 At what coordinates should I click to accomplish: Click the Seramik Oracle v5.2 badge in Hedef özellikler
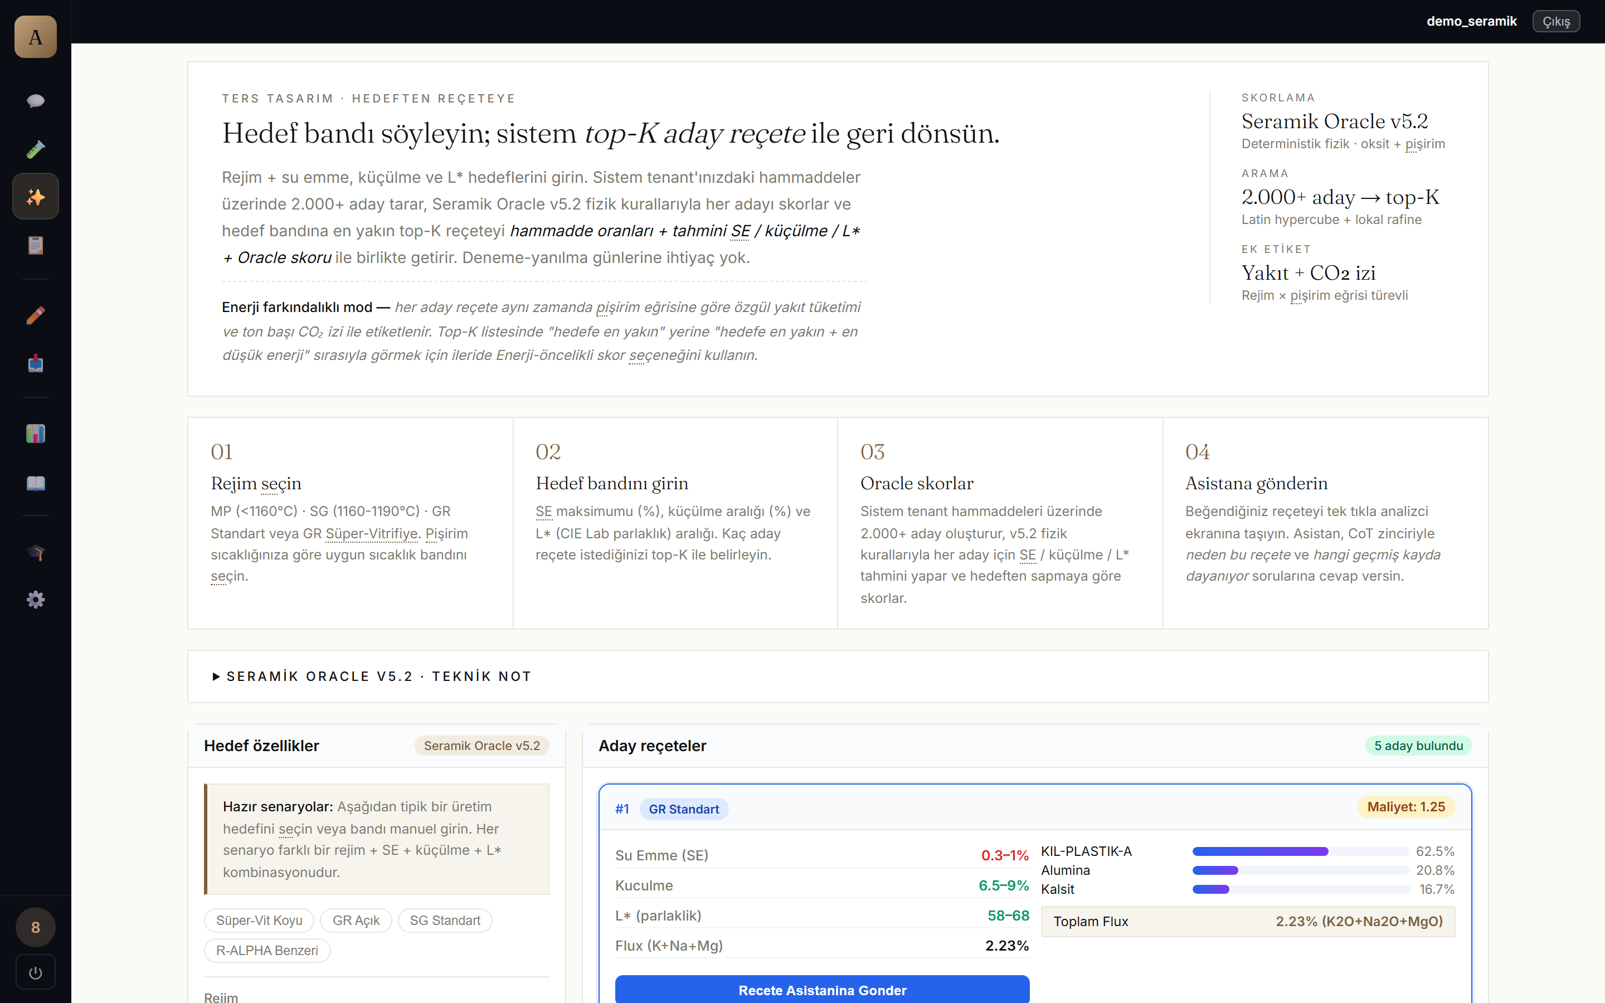482,746
